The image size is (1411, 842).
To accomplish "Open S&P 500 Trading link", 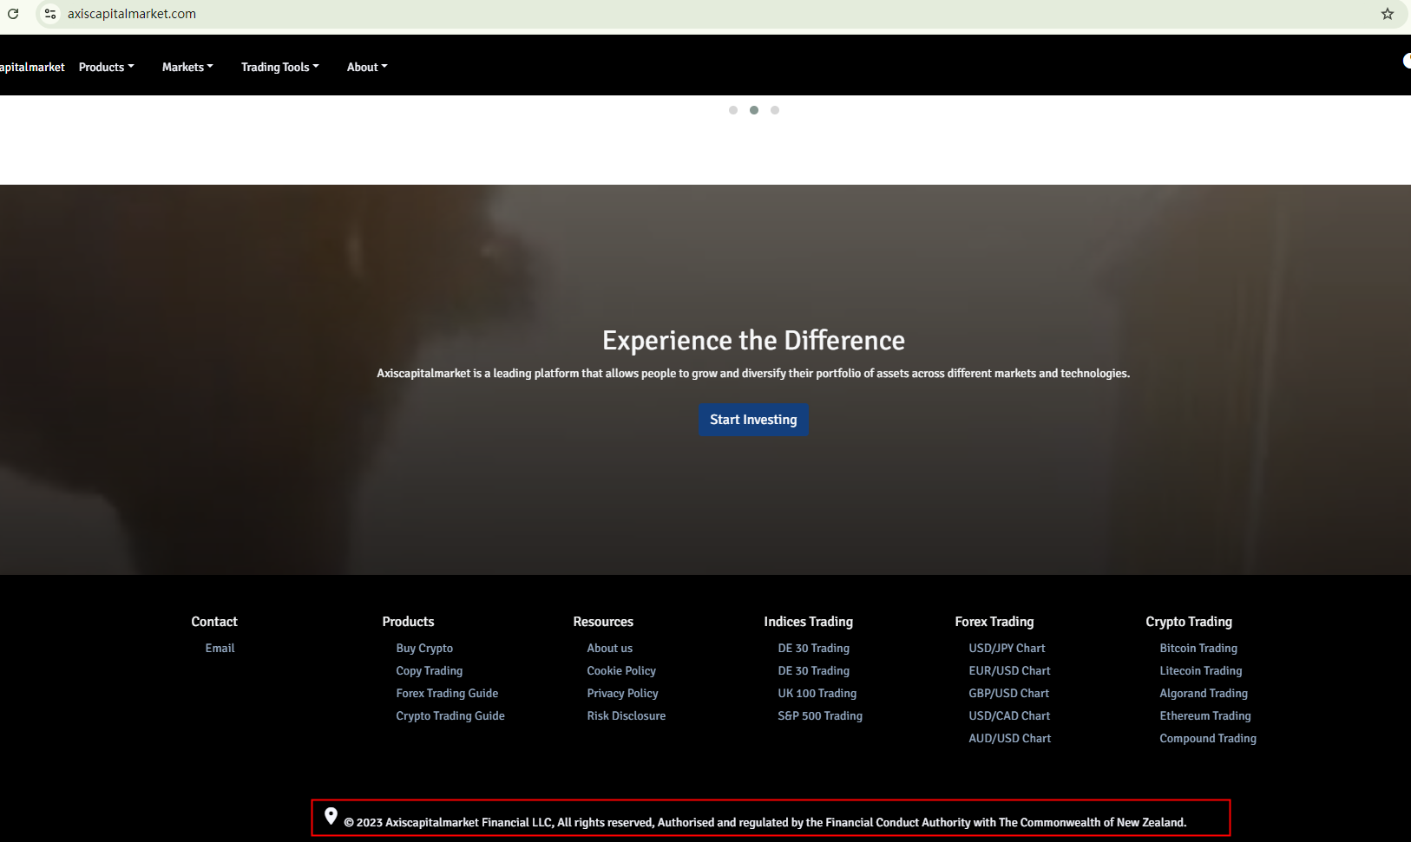I will click(820, 715).
